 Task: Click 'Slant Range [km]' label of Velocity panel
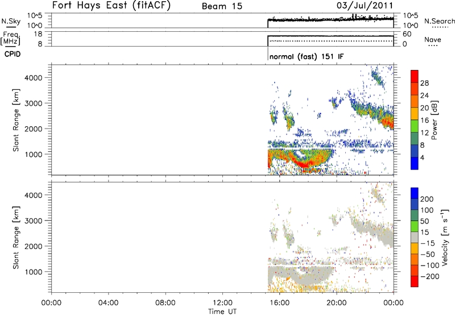click(16, 238)
